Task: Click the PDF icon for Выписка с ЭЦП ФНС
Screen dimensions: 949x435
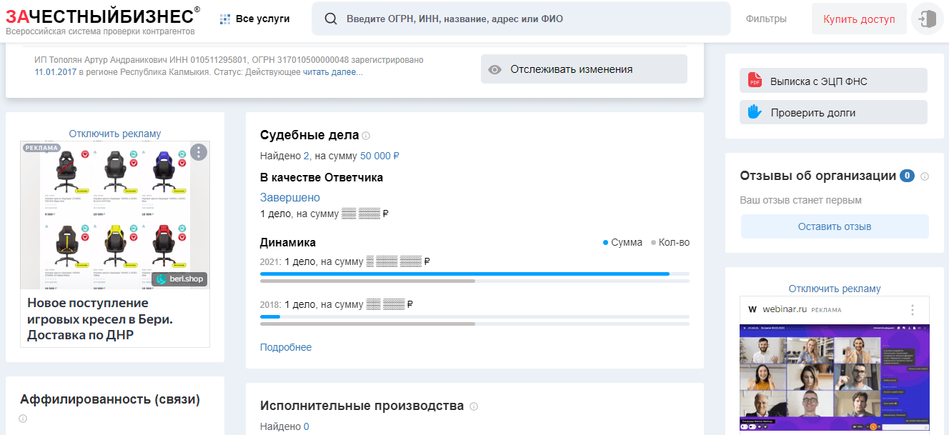Action: click(755, 81)
